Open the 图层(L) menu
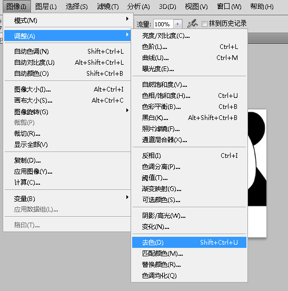The width and height of the screenshot is (288, 291). click(x=46, y=7)
